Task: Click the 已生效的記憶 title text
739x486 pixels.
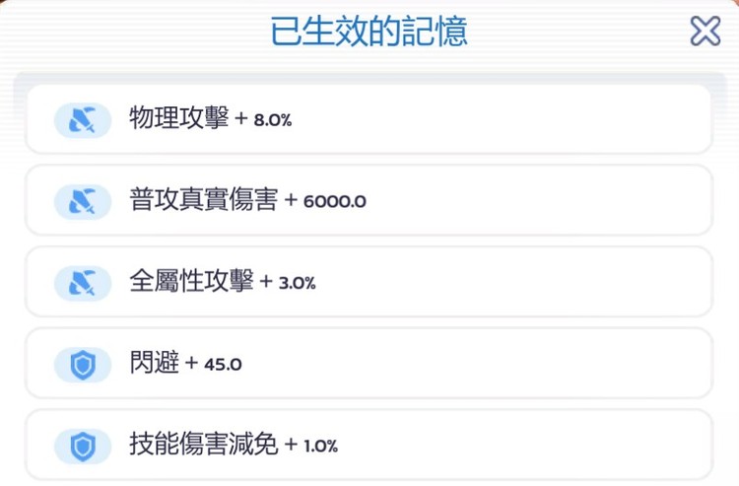Action: pos(369,32)
